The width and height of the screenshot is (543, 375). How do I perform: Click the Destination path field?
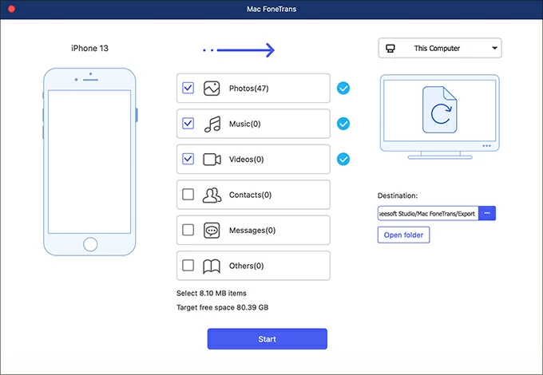(428, 214)
